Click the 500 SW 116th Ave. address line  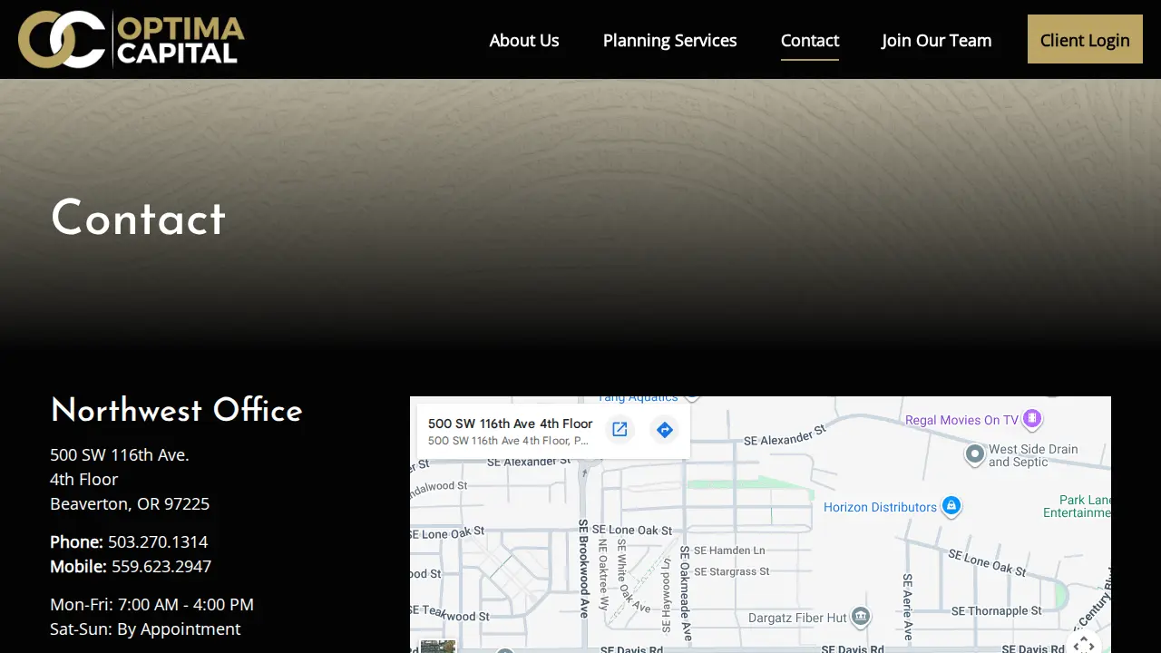click(x=120, y=454)
